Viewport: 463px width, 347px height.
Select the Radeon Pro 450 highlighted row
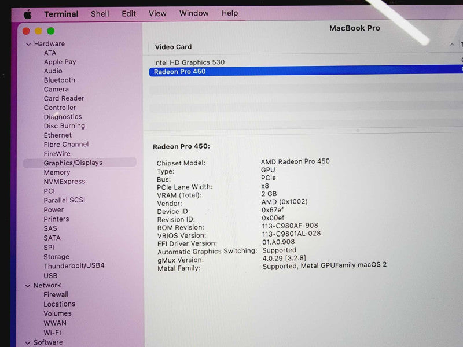[x=306, y=71]
